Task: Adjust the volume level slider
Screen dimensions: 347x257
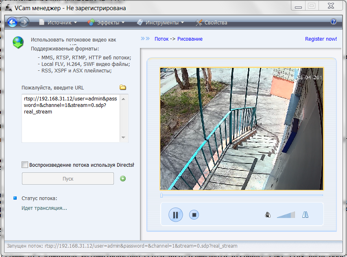Action: [x=286, y=215]
